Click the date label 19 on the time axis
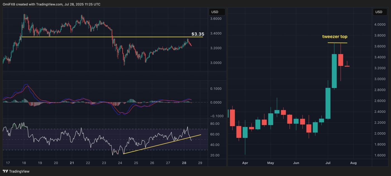Screen dimensions: 391x176 pos(40,163)
